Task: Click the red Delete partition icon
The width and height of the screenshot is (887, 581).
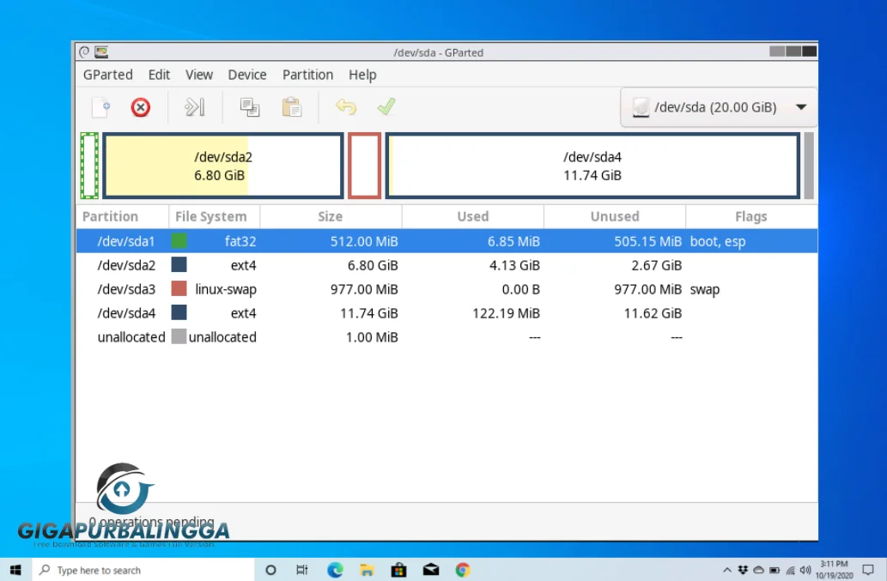Action: [x=140, y=107]
